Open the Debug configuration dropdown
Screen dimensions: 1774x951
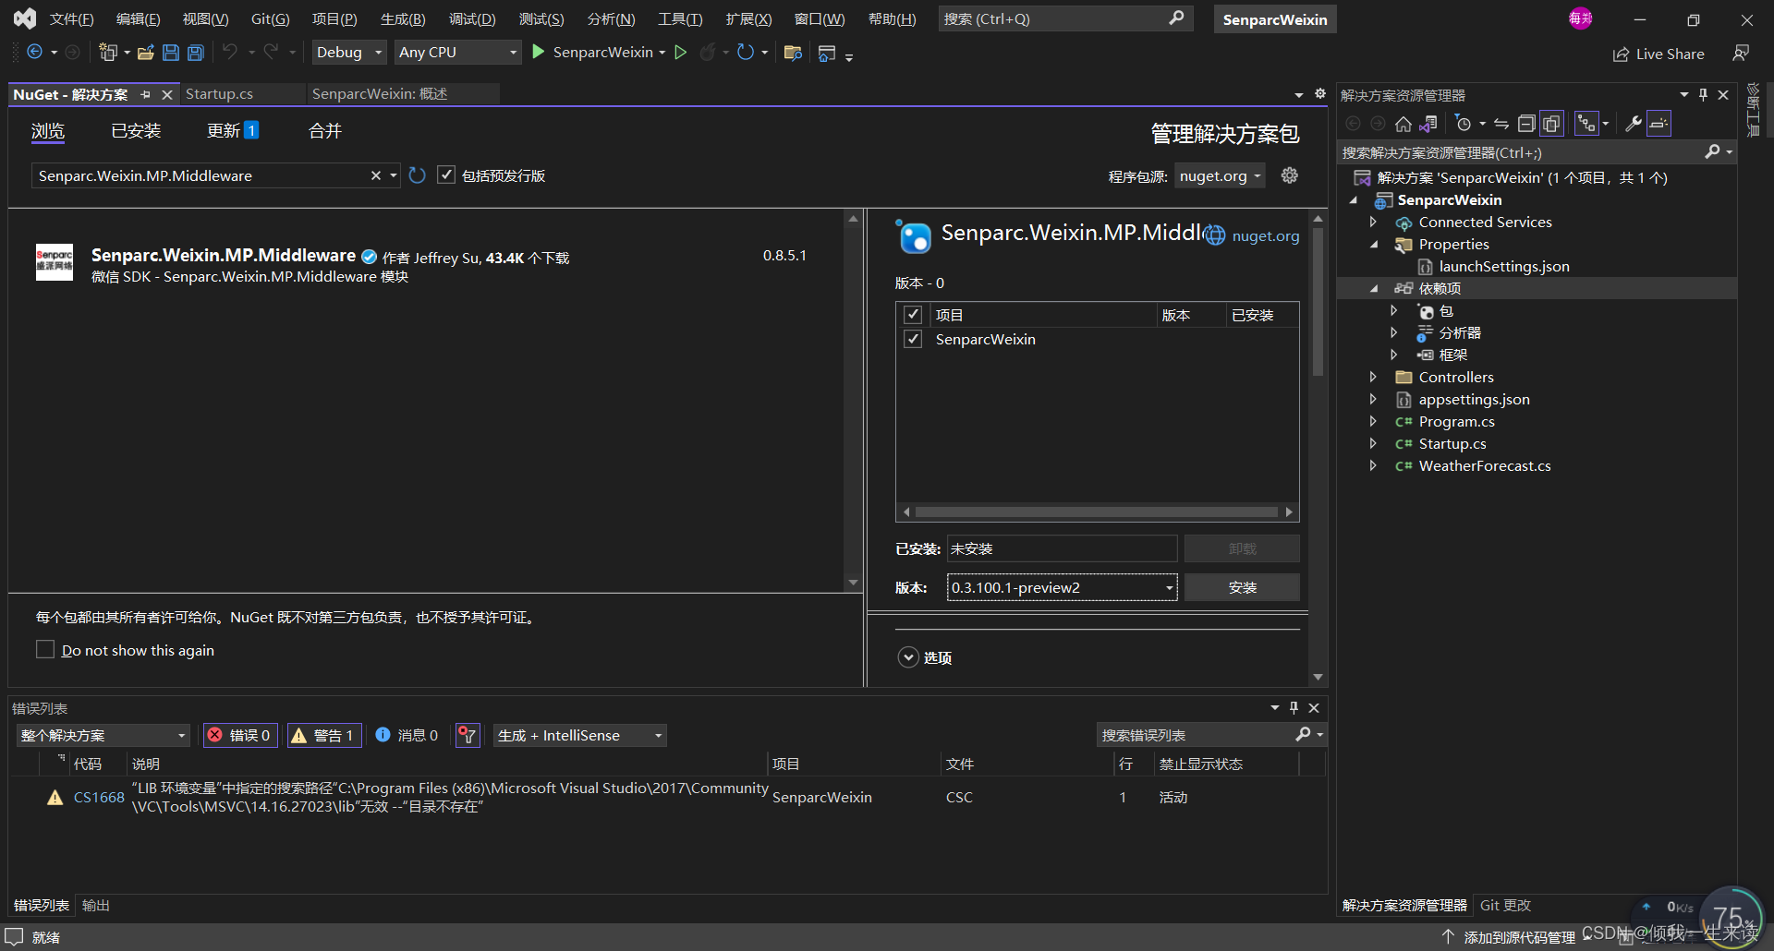(x=348, y=53)
